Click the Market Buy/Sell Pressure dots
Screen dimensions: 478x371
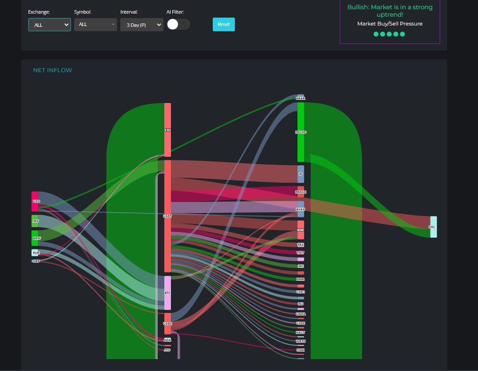pos(389,34)
